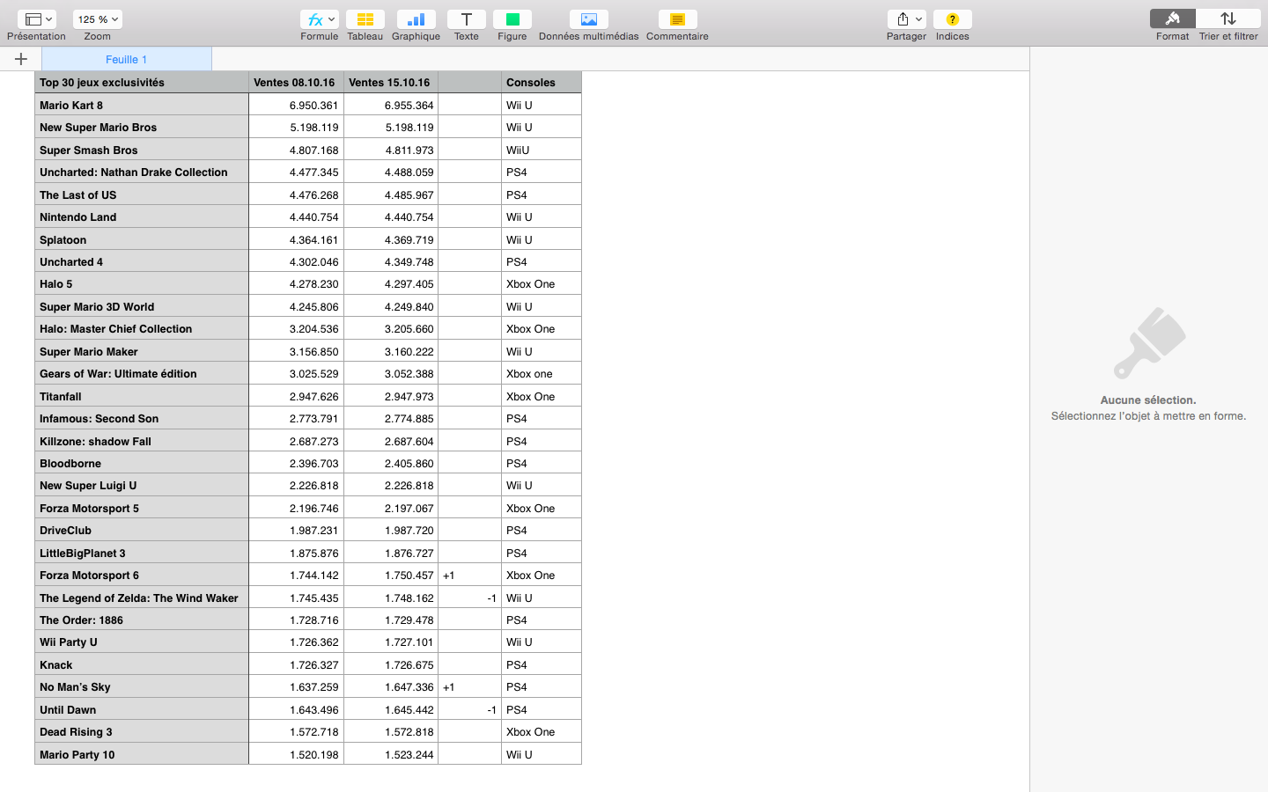Select the Feuille 1 sheet tab
This screenshot has width=1268, height=792.
tap(127, 59)
